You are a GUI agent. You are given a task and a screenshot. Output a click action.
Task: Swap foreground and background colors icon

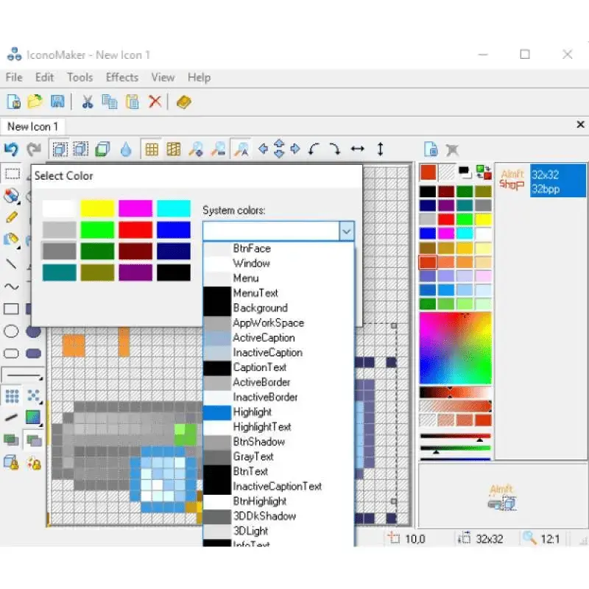(484, 172)
